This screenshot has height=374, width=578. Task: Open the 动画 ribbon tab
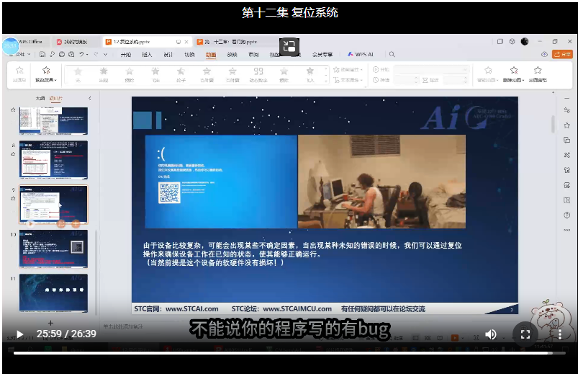click(211, 55)
